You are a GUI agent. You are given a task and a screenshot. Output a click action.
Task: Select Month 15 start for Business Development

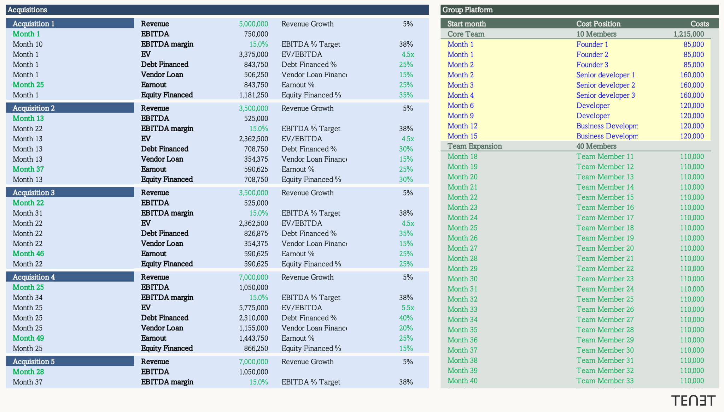pyautogui.click(x=462, y=136)
